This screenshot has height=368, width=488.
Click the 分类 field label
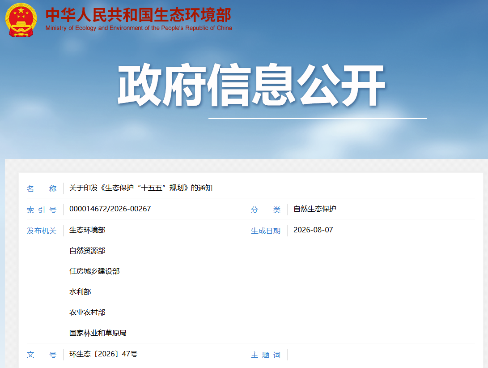pos(266,210)
